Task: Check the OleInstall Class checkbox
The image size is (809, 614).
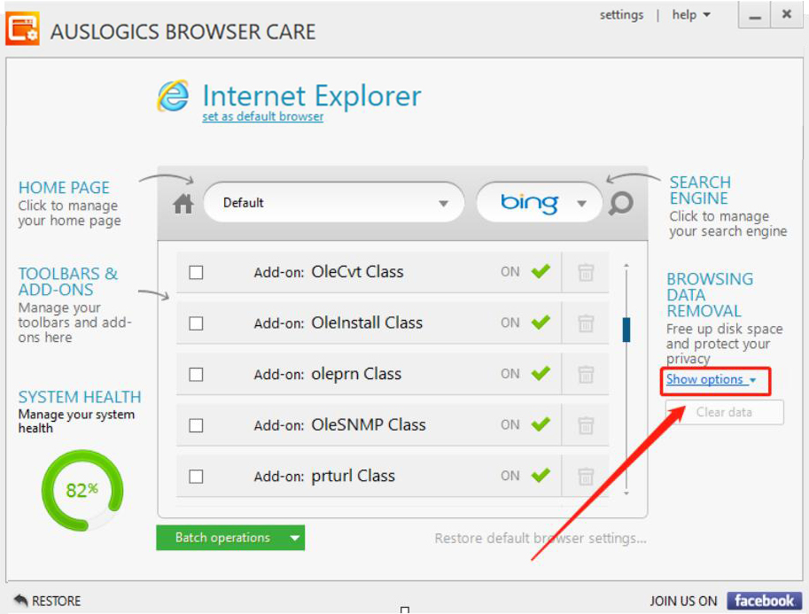Action: pyautogui.click(x=196, y=323)
